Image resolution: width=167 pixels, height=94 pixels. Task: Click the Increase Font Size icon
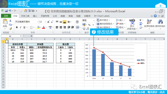pyautogui.click(x=48, y=22)
